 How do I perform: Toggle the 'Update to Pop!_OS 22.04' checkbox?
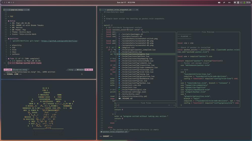pyautogui.click(x=14, y=61)
